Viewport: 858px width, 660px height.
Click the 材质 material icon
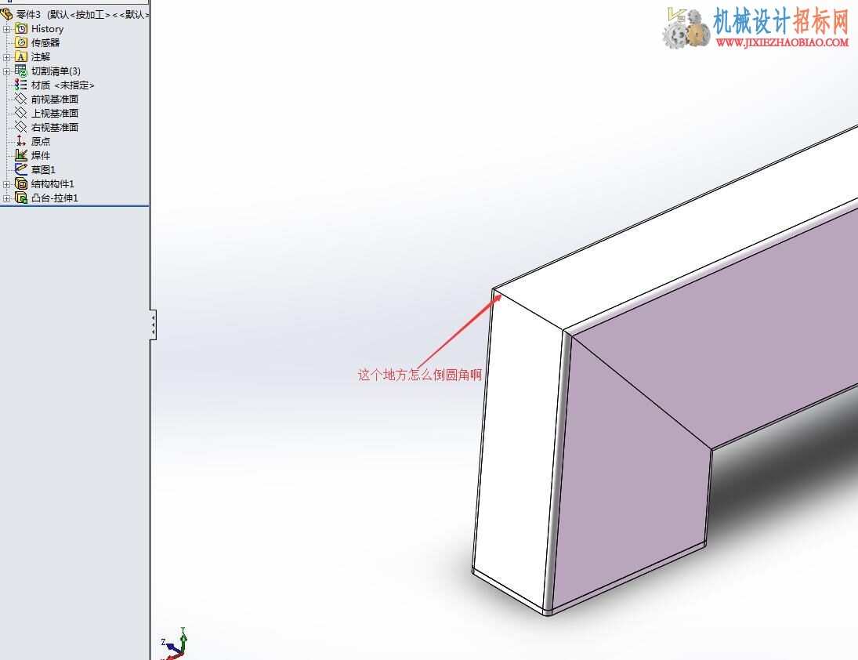[x=21, y=85]
